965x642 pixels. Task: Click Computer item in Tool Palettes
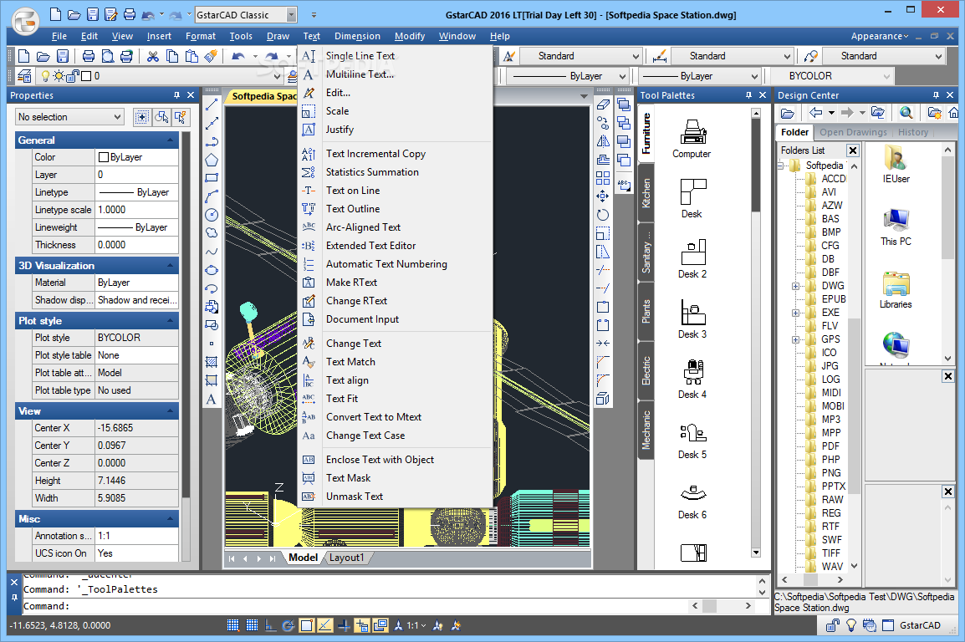(692, 139)
